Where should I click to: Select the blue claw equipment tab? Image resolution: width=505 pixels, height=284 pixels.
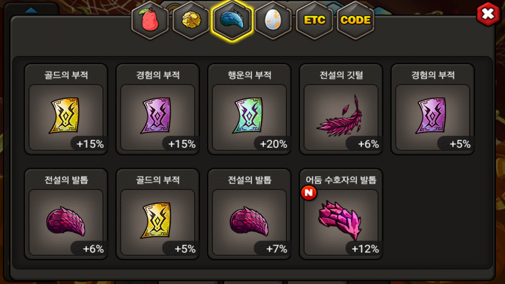click(x=232, y=21)
